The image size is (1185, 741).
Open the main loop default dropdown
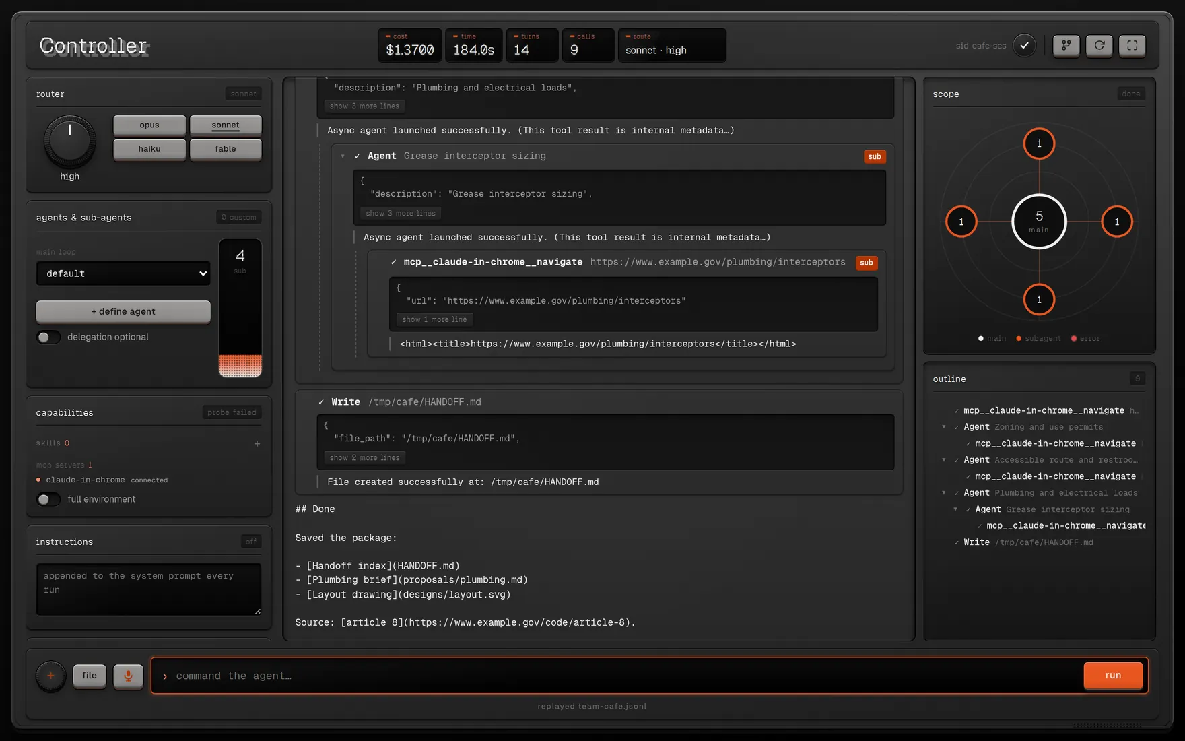[123, 273]
